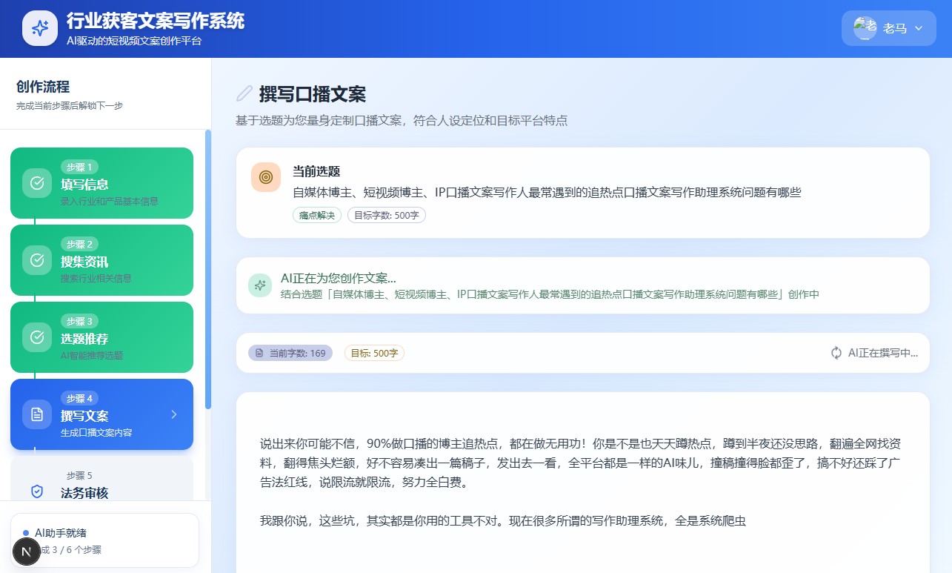Click the checkmark icon on 选题推荐 step
952x573 pixels.
37,337
